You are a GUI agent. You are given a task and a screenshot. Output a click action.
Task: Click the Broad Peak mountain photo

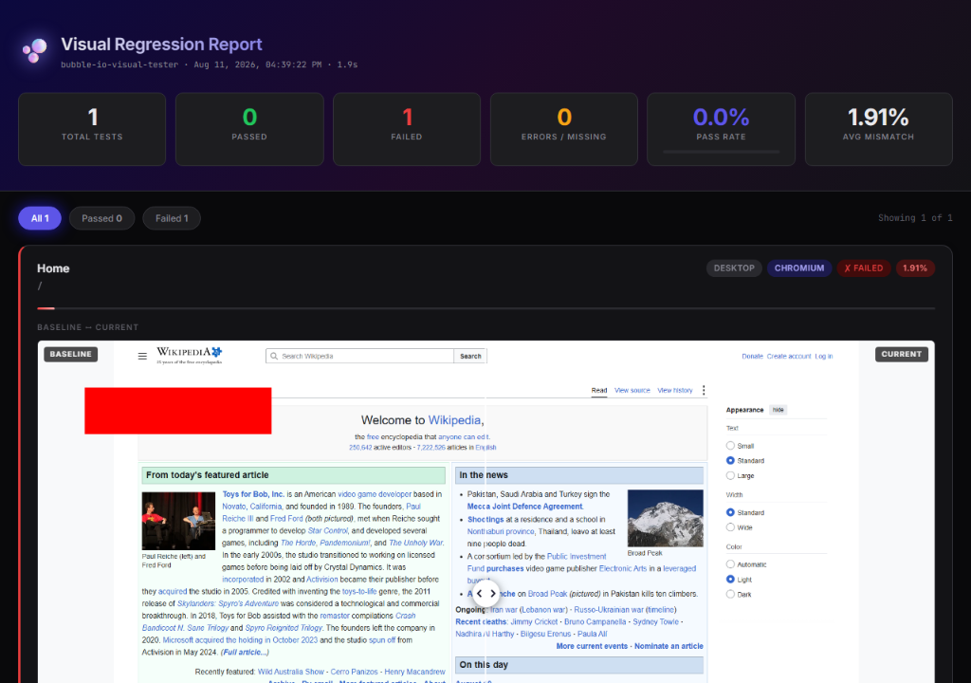665,518
